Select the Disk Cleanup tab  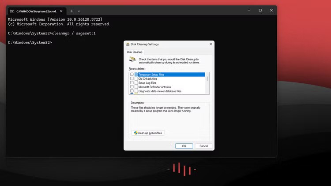[x=135, y=52]
